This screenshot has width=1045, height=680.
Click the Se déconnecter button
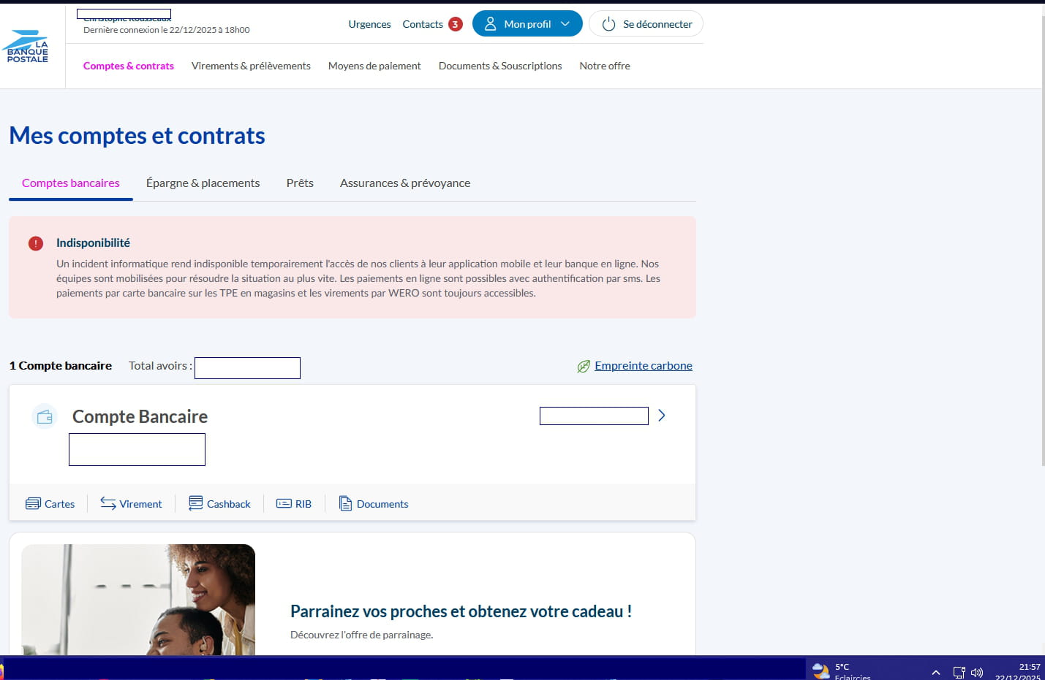click(646, 23)
